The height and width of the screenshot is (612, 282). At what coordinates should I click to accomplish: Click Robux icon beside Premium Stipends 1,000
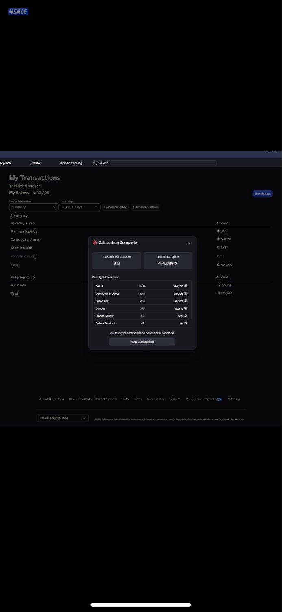tap(218, 231)
